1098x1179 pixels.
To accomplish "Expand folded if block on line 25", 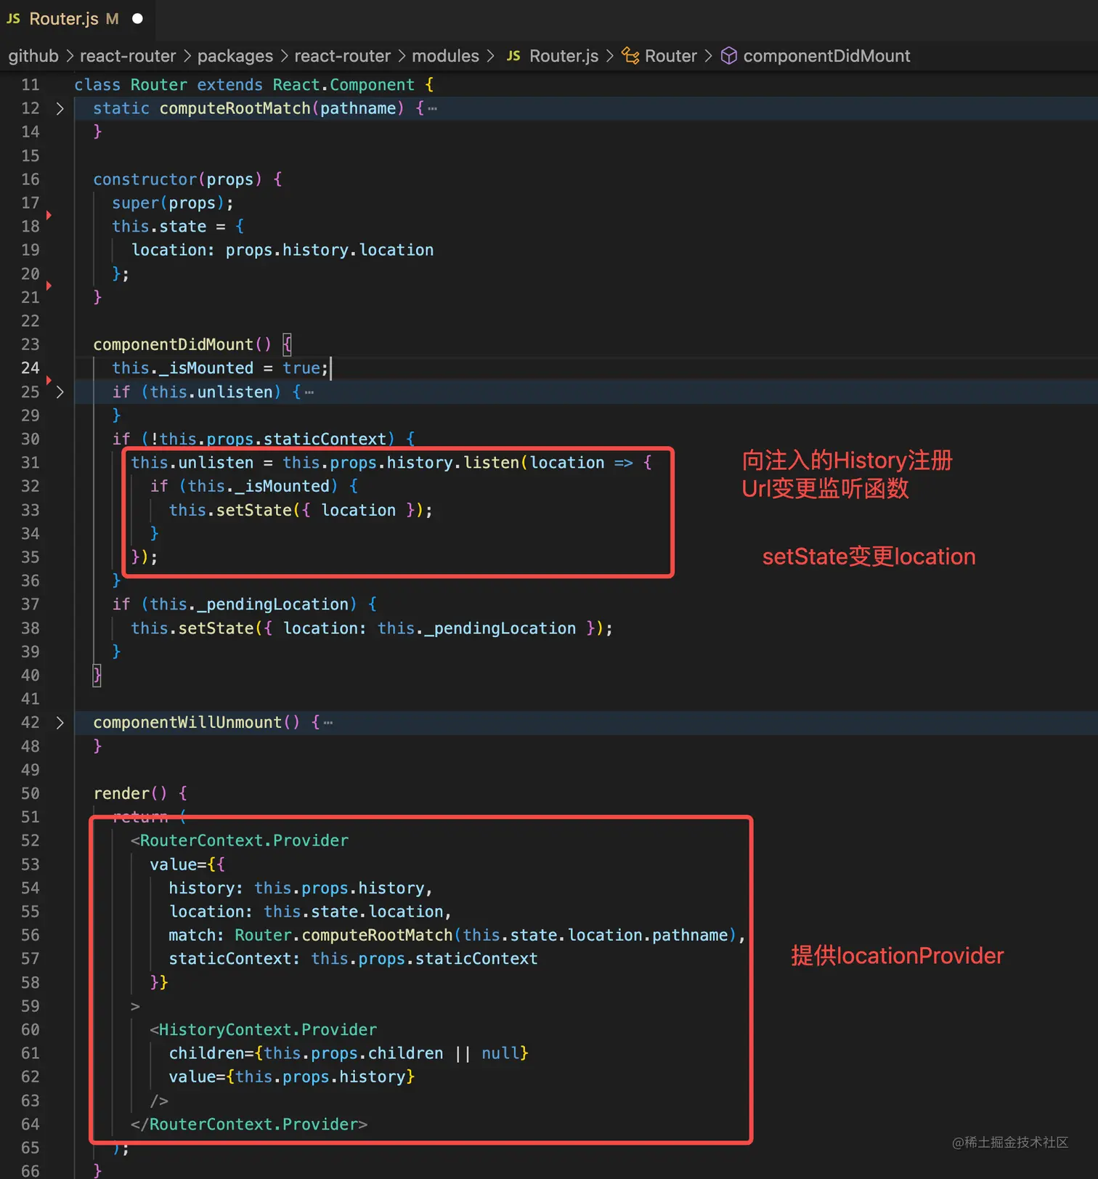I will coord(60,392).
